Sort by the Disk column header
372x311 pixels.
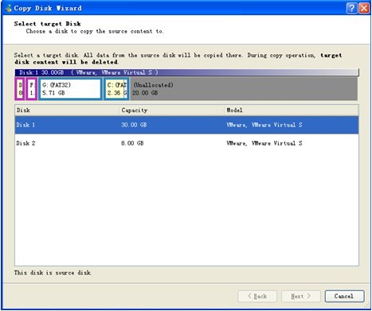tap(67, 111)
